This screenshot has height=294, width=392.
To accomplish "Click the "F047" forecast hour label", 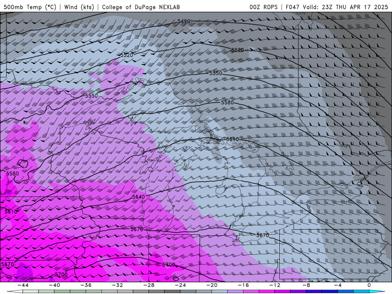I will [293, 7].
